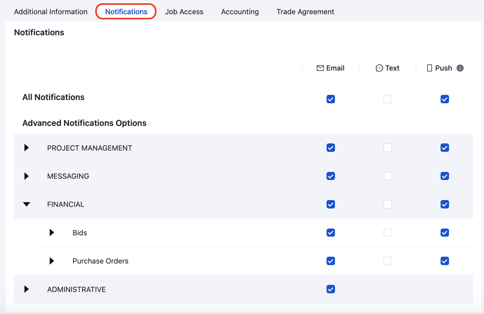Open the Trade Agreement tab
This screenshot has height=314, width=484.
click(x=305, y=12)
